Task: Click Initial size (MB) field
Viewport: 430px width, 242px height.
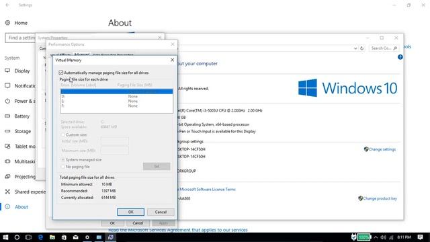Action: [x=115, y=141]
